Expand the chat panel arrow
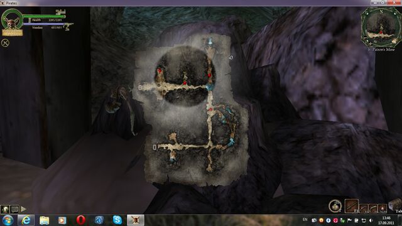The width and height of the screenshot is (402, 226). coord(23,209)
